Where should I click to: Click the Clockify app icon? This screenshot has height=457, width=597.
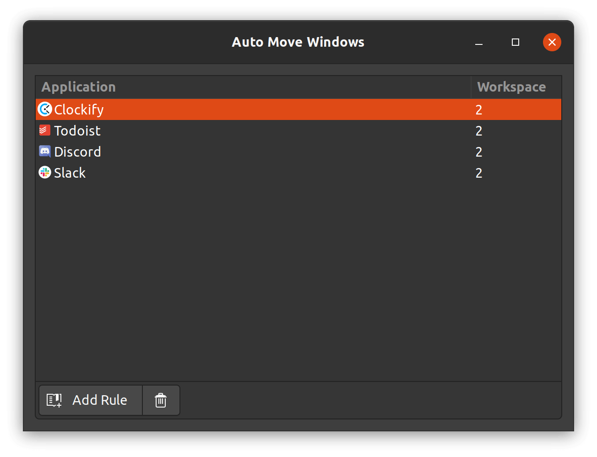pyautogui.click(x=45, y=109)
